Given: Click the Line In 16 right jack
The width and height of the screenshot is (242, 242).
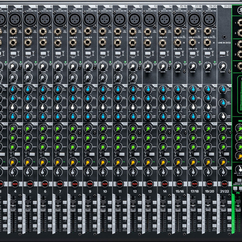Looking at the screenshot, I should 178,42.
